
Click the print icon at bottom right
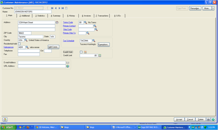point(209,120)
